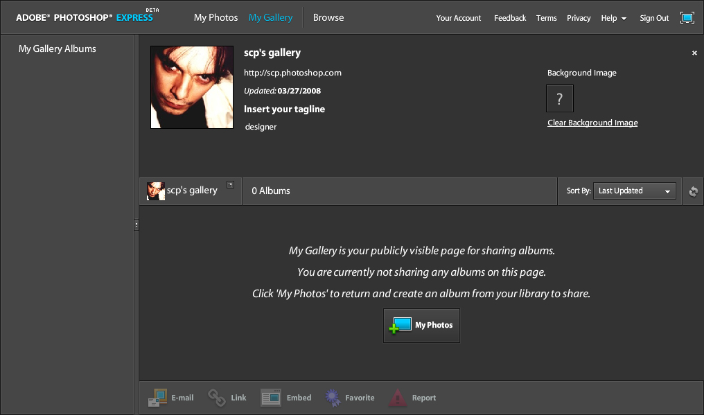Expand the Help menu

click(613, 18)
